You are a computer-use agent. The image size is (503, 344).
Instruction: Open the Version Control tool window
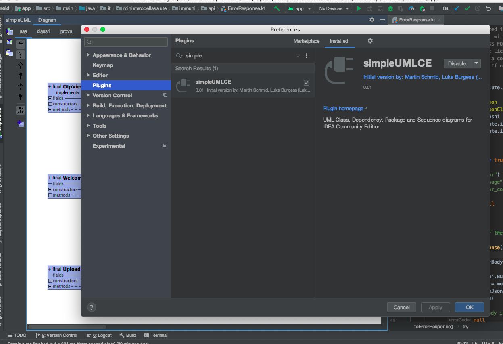pos(56,335)
